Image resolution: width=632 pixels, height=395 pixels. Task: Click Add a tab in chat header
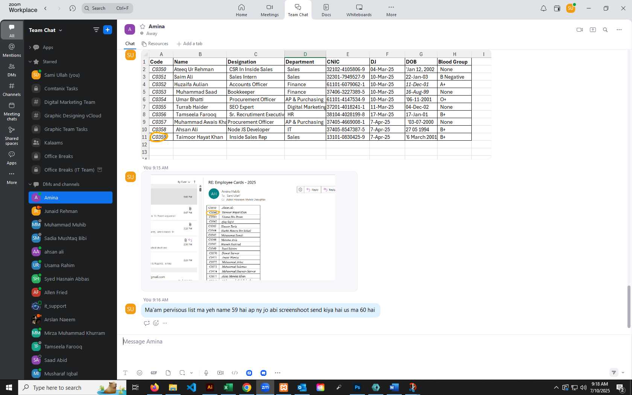click(190, 44)
